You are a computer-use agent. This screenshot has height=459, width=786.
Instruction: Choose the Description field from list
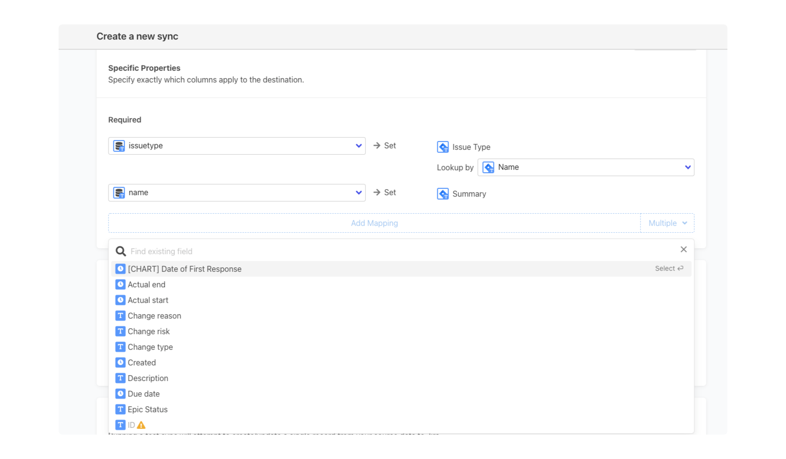click(148, 378)
